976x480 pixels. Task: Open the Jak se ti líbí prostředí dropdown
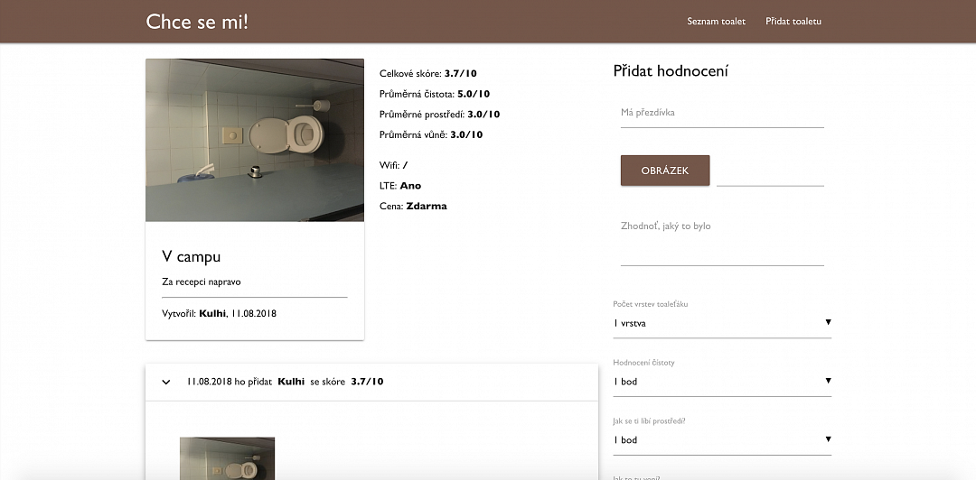pyautogui.click(x=722, y=439)
